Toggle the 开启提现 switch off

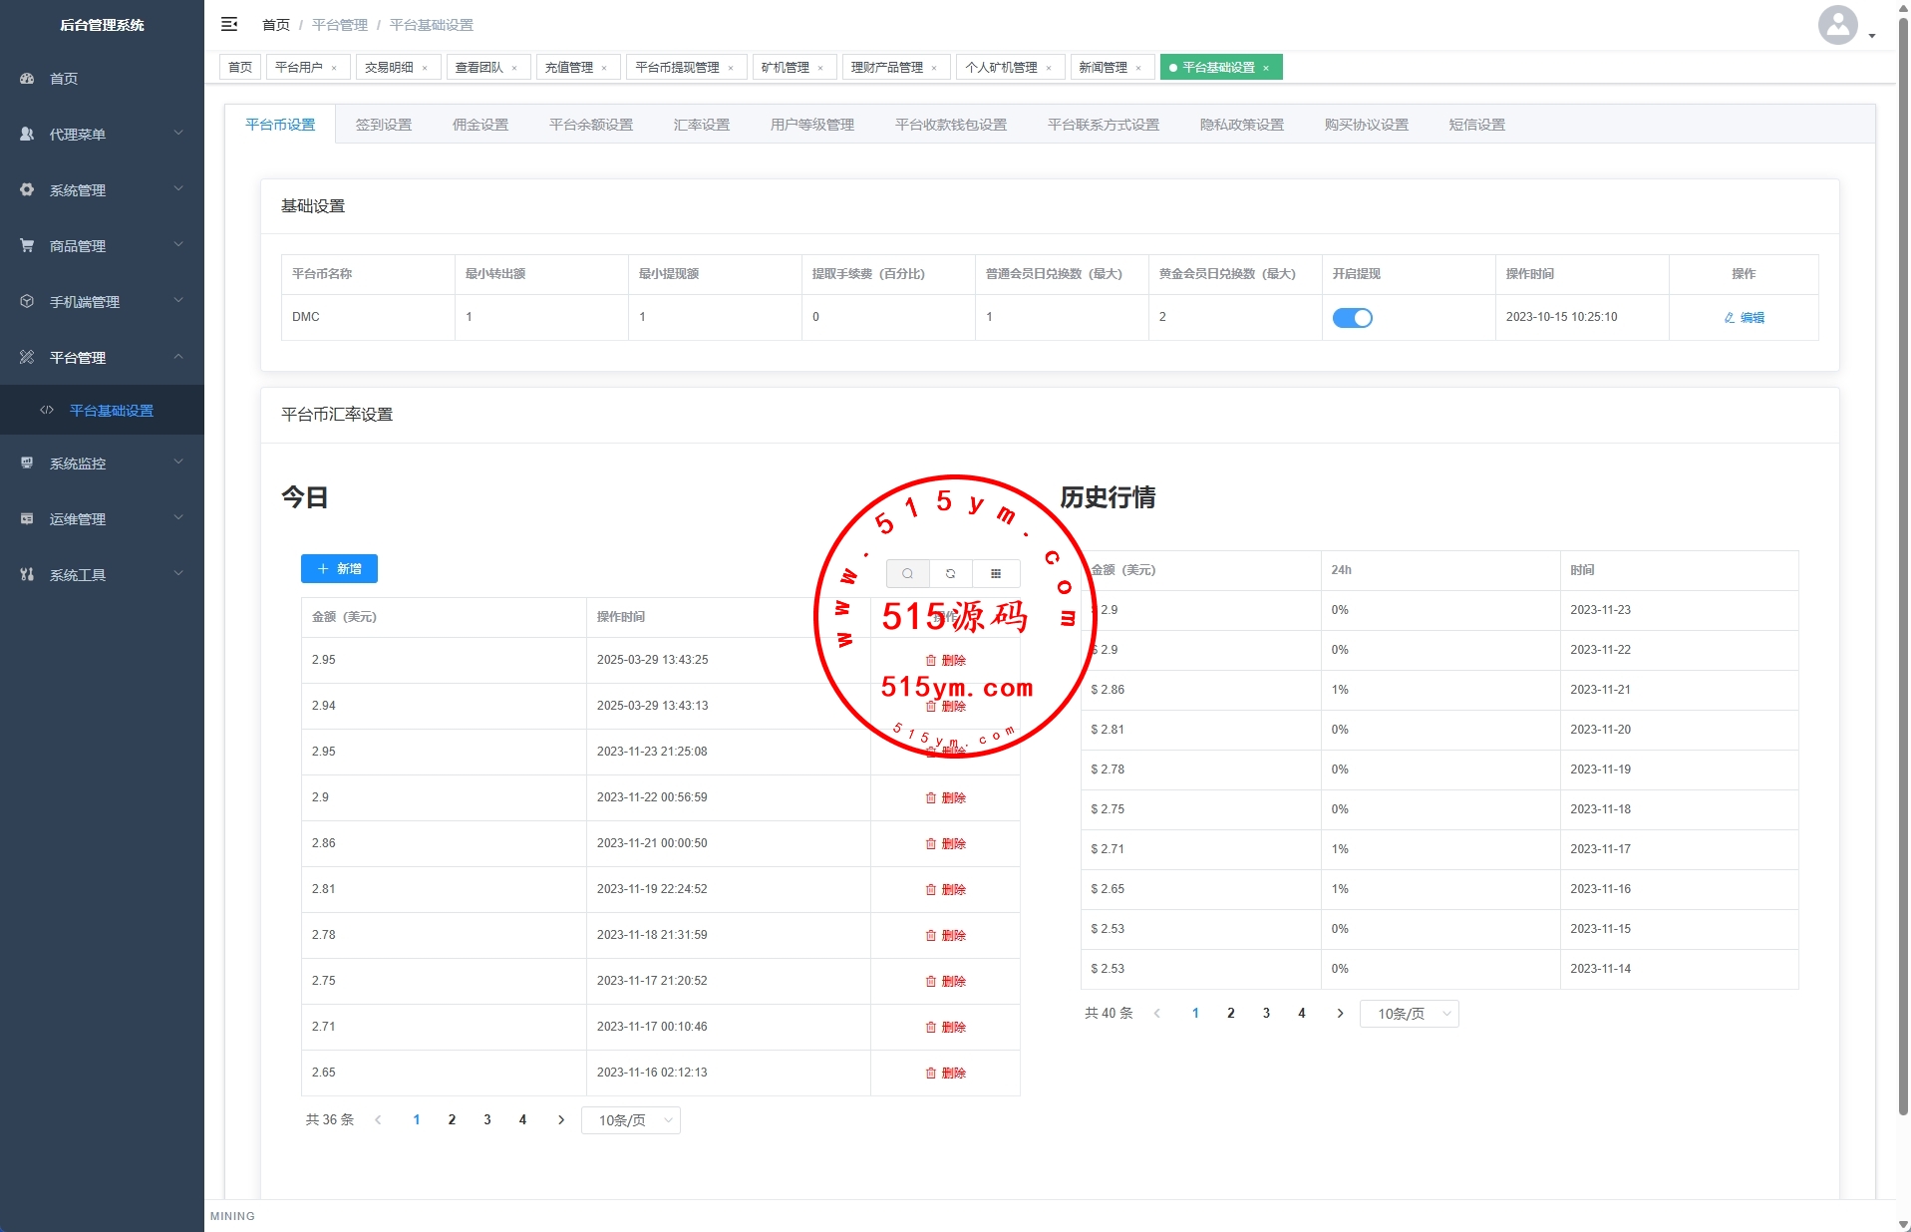[x=1352, y=318]
